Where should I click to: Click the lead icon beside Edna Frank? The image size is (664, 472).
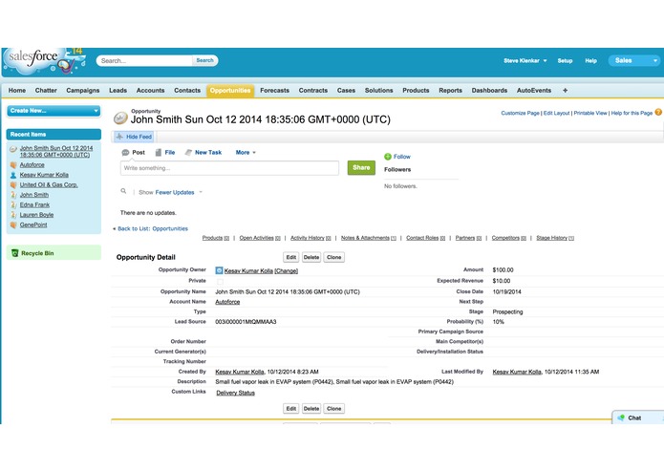click(13, 204)
